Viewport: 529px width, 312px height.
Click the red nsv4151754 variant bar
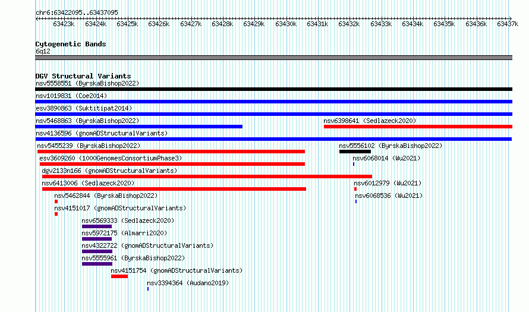[x=119, y=276]
